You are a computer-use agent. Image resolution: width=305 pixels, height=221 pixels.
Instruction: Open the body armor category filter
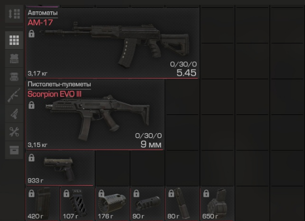14,59
